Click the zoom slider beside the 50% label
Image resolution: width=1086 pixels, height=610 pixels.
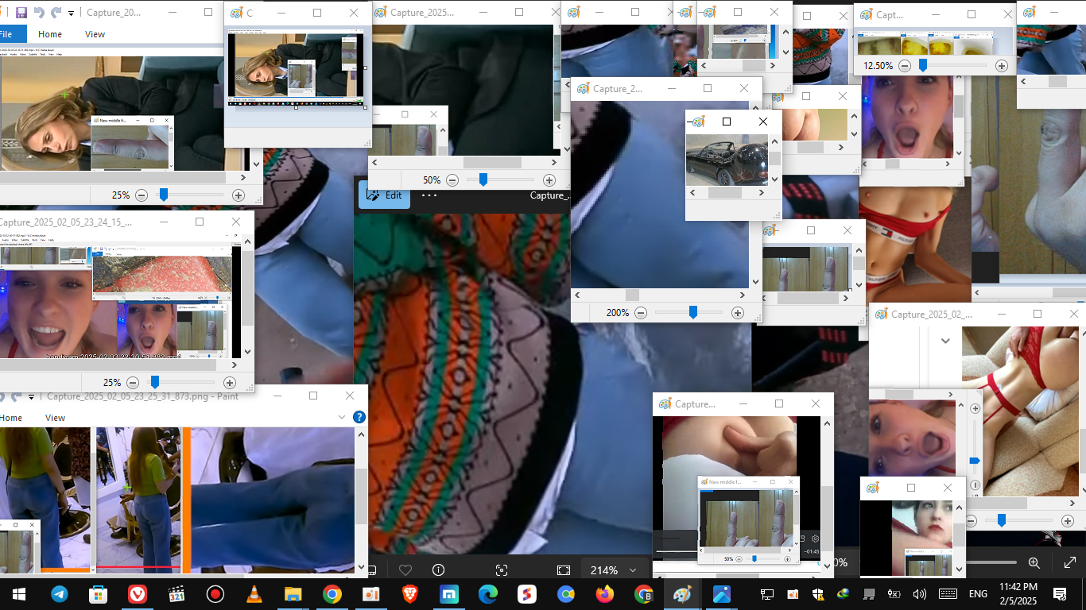pyautogui.click(x=483, y=180)
